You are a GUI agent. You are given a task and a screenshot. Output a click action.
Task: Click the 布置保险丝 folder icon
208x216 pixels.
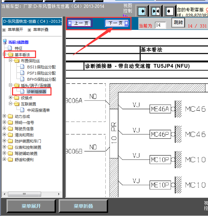(17, 60)
